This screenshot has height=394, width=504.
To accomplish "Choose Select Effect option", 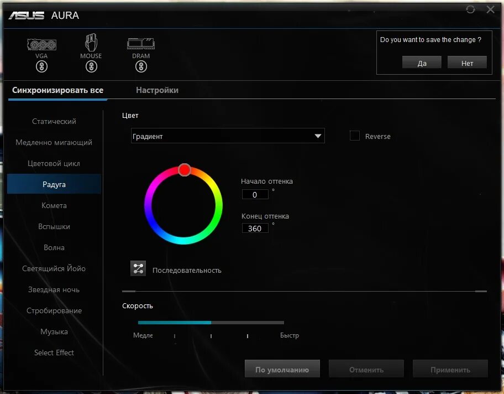I will (x=54, y=353).
